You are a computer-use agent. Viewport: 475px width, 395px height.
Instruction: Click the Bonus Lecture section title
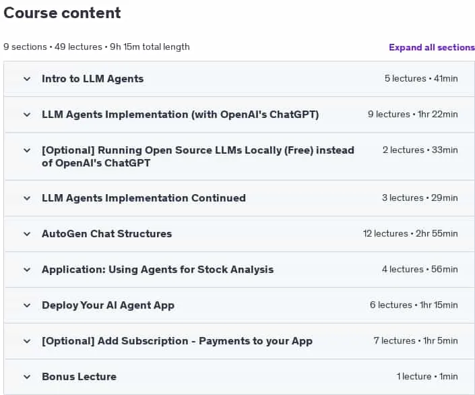(x=79, y=377)
